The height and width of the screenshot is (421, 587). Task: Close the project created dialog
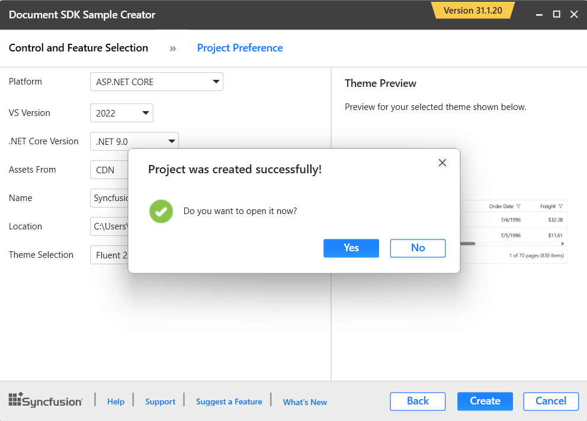442,163
